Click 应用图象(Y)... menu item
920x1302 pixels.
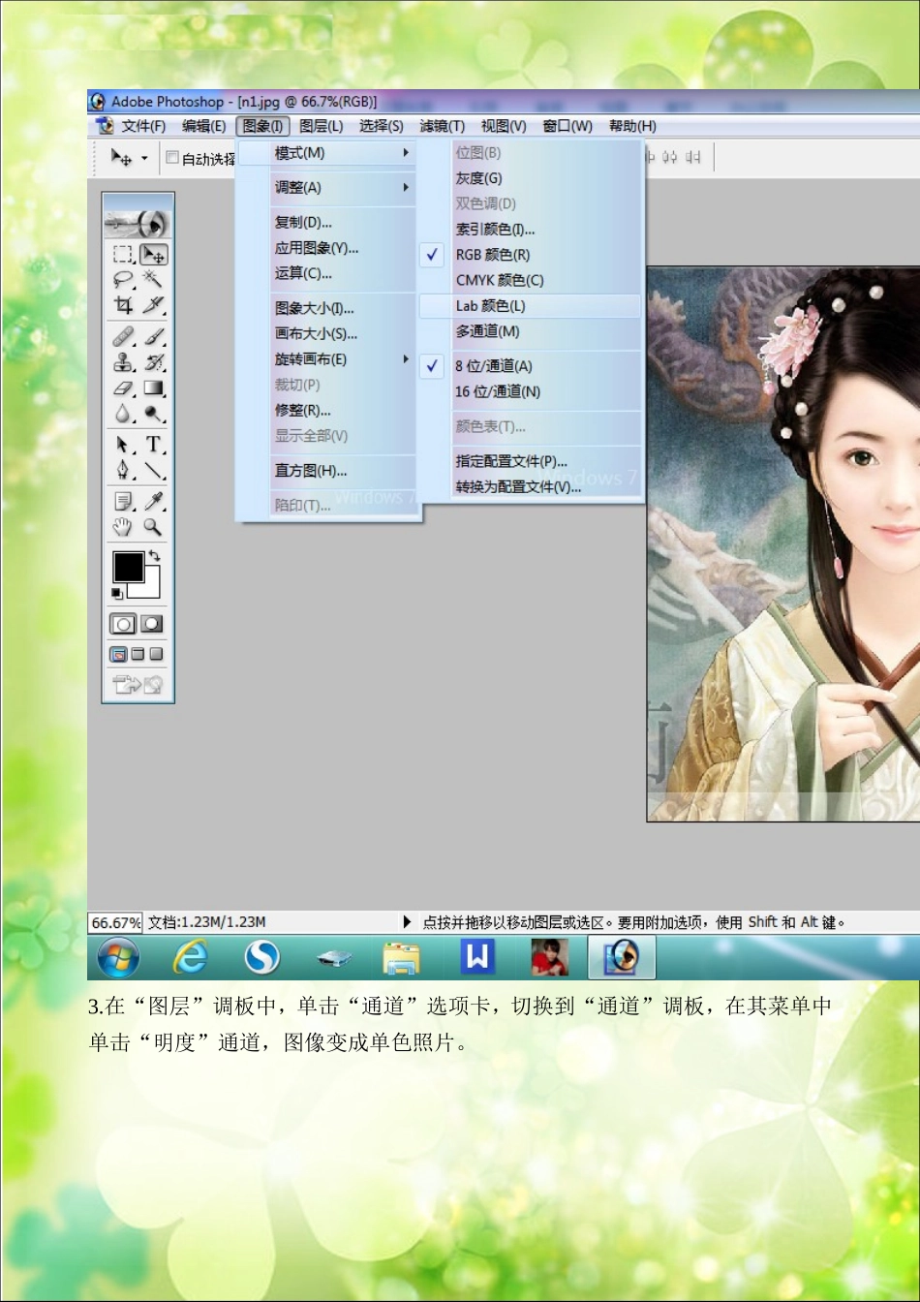point(328,248)
